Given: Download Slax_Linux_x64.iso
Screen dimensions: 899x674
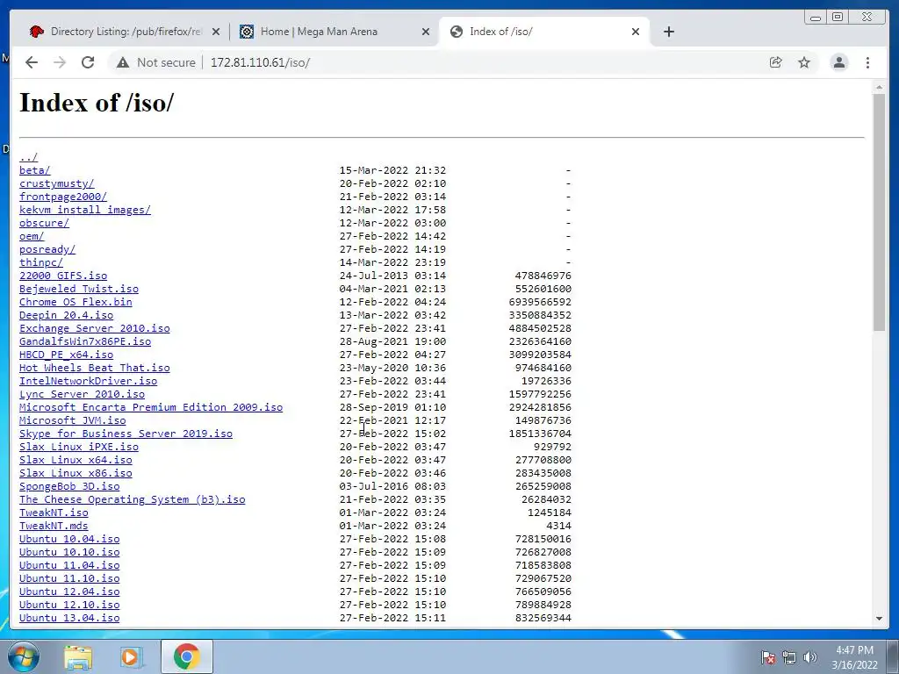Looking at the screenshot, I should pyautogui.click(x=76, y=460).
